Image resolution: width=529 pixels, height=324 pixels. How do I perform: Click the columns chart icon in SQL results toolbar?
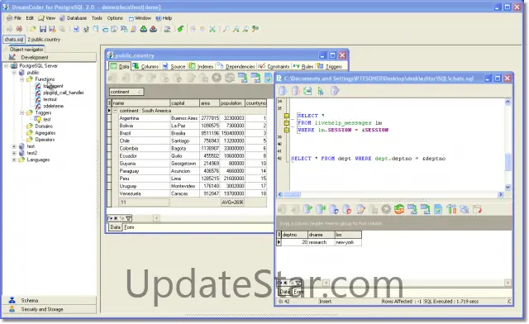[451, 209]
